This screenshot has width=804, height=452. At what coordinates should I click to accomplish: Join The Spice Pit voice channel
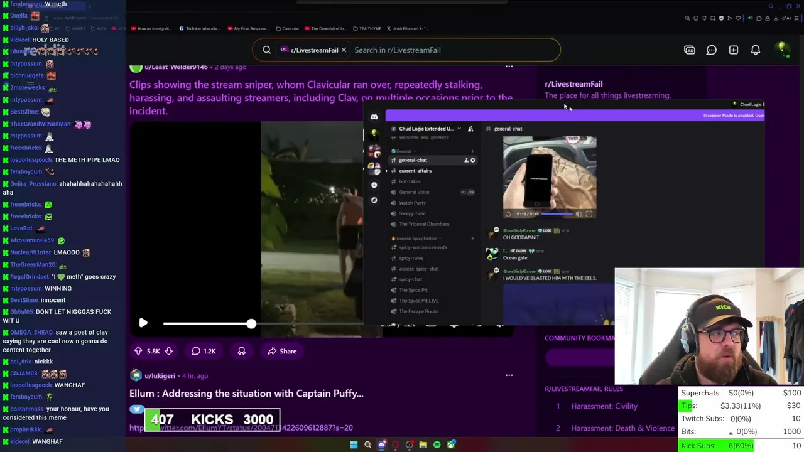click(x=413, y=290)
